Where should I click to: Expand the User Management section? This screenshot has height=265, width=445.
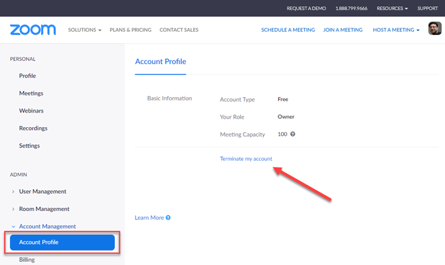coord(13,192)
